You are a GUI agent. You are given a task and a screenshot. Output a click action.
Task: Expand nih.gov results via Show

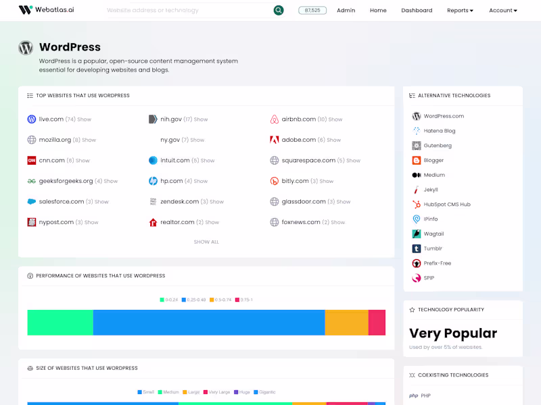click(x=201, y=119)
